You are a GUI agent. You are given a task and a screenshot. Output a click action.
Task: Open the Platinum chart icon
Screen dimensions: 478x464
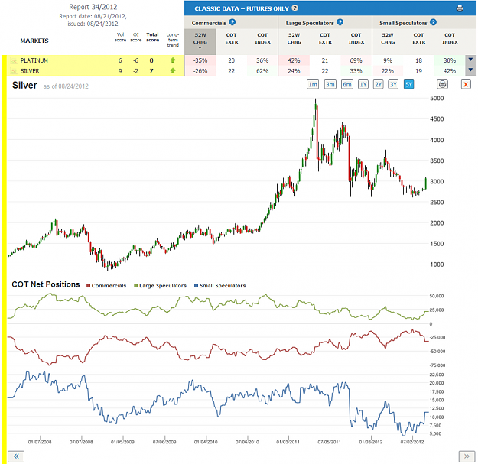click(x=13, y=60)
